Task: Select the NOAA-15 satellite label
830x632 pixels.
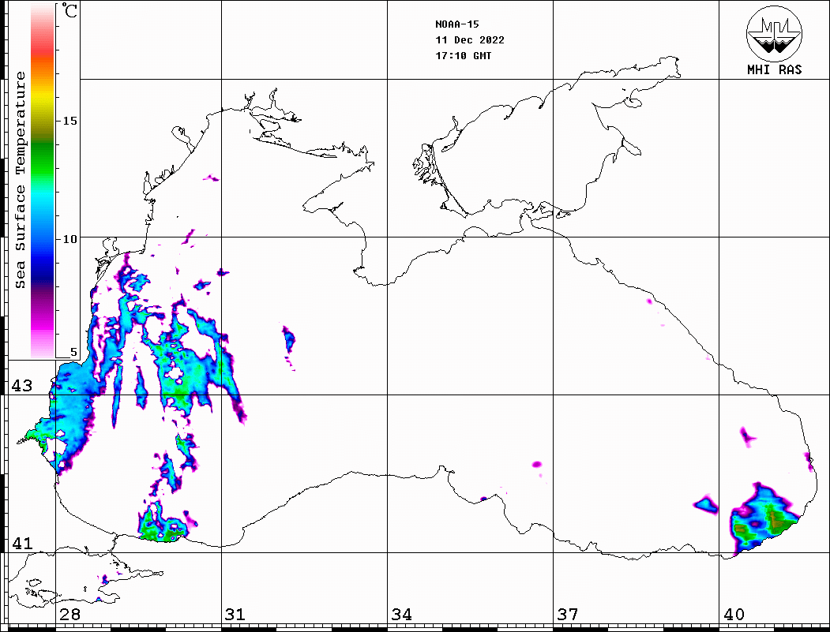Action: (456, 24)
